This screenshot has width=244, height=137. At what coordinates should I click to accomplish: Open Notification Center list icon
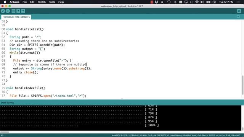pos(238,2)
